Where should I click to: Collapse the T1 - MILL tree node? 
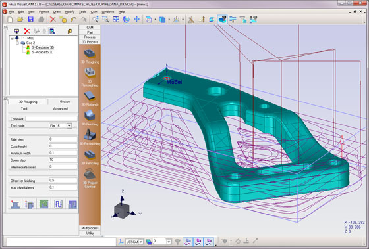[12, 38]
